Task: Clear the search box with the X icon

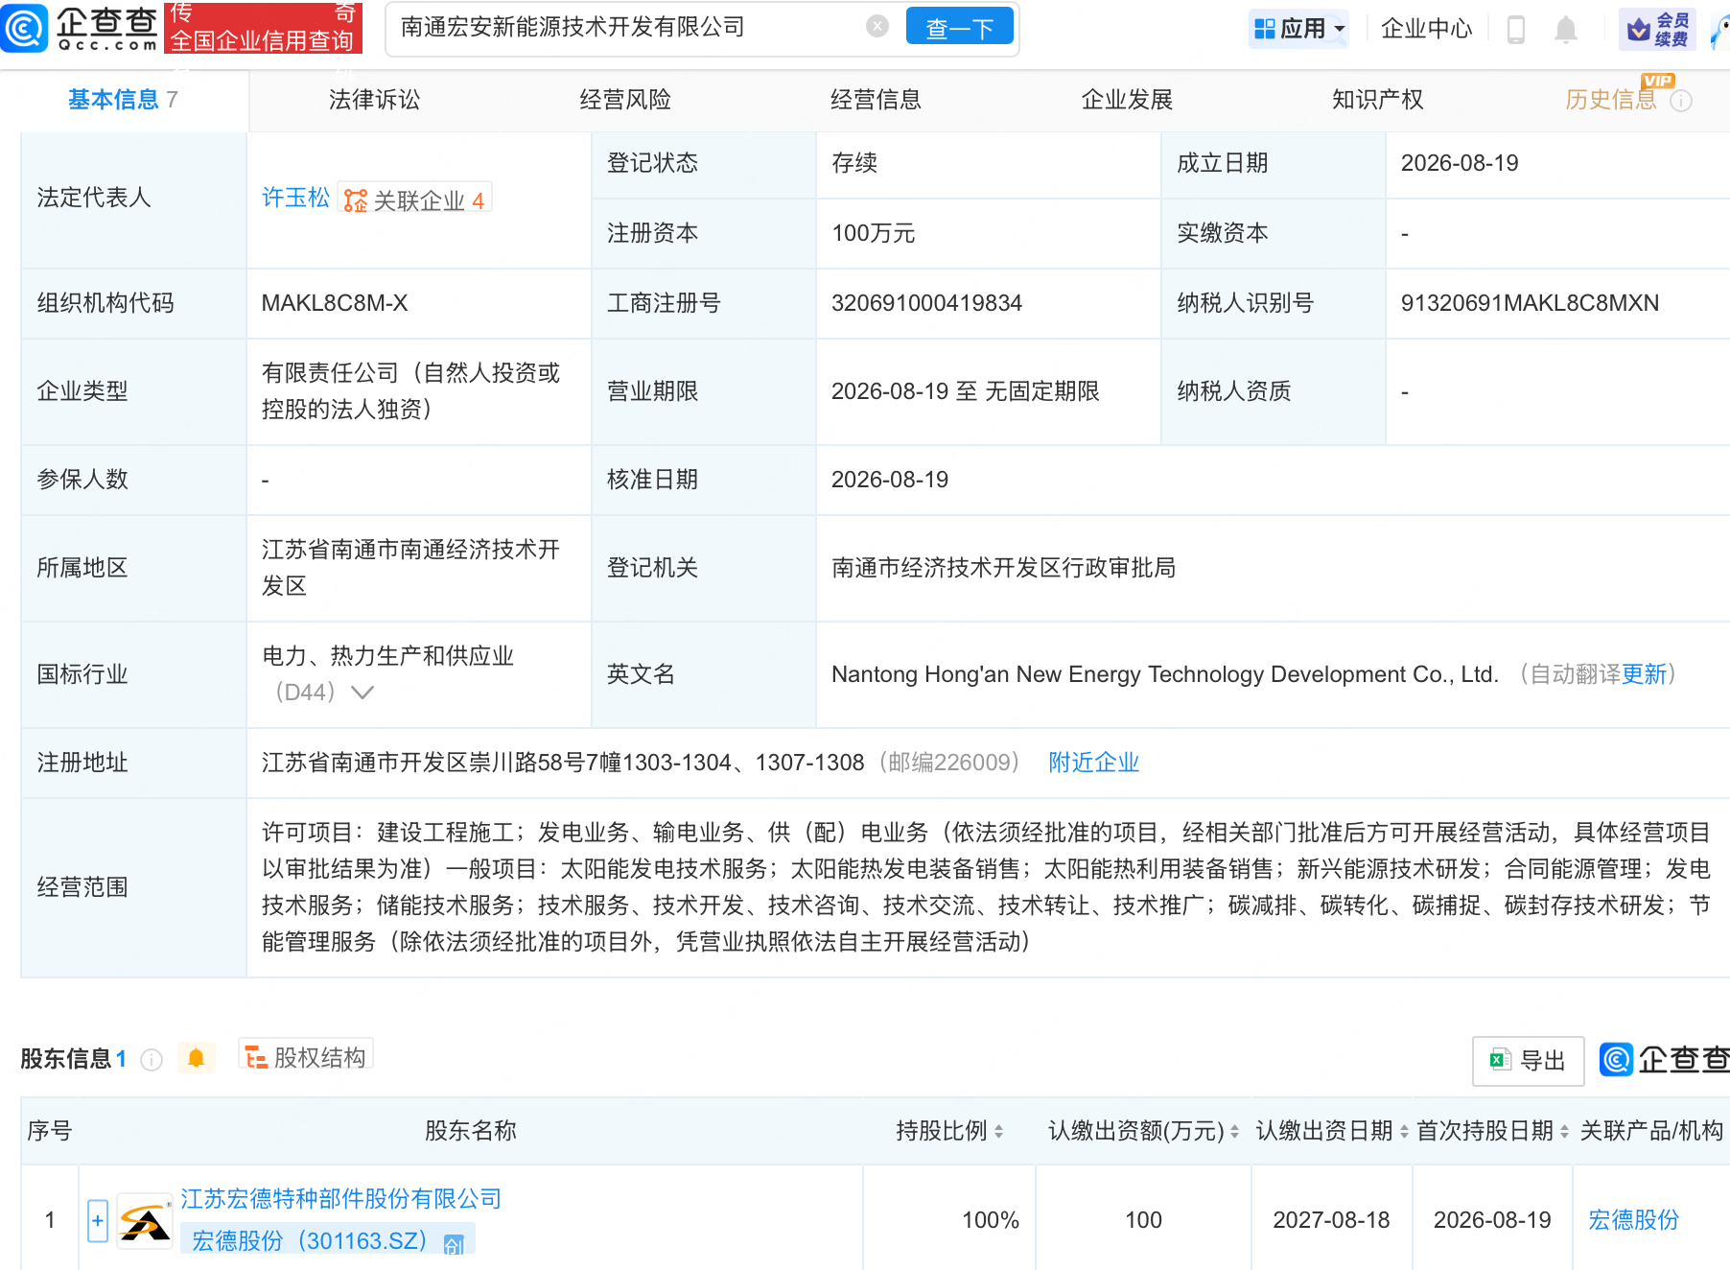Action: click(877, 27)
